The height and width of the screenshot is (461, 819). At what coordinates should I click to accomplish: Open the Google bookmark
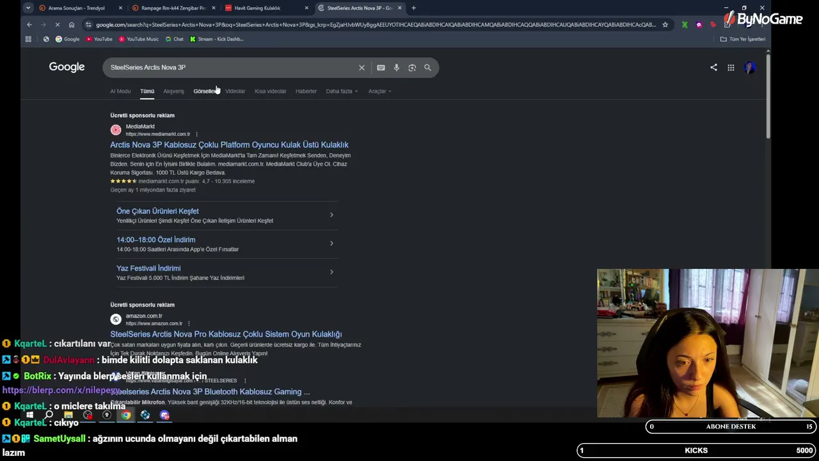(67, 39)
